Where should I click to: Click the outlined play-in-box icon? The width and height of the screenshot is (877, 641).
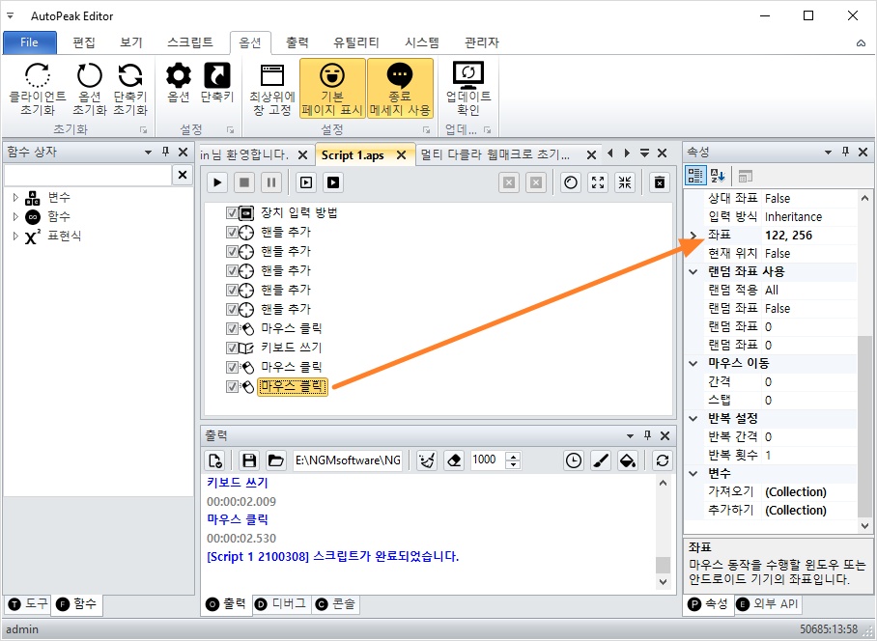305,182
